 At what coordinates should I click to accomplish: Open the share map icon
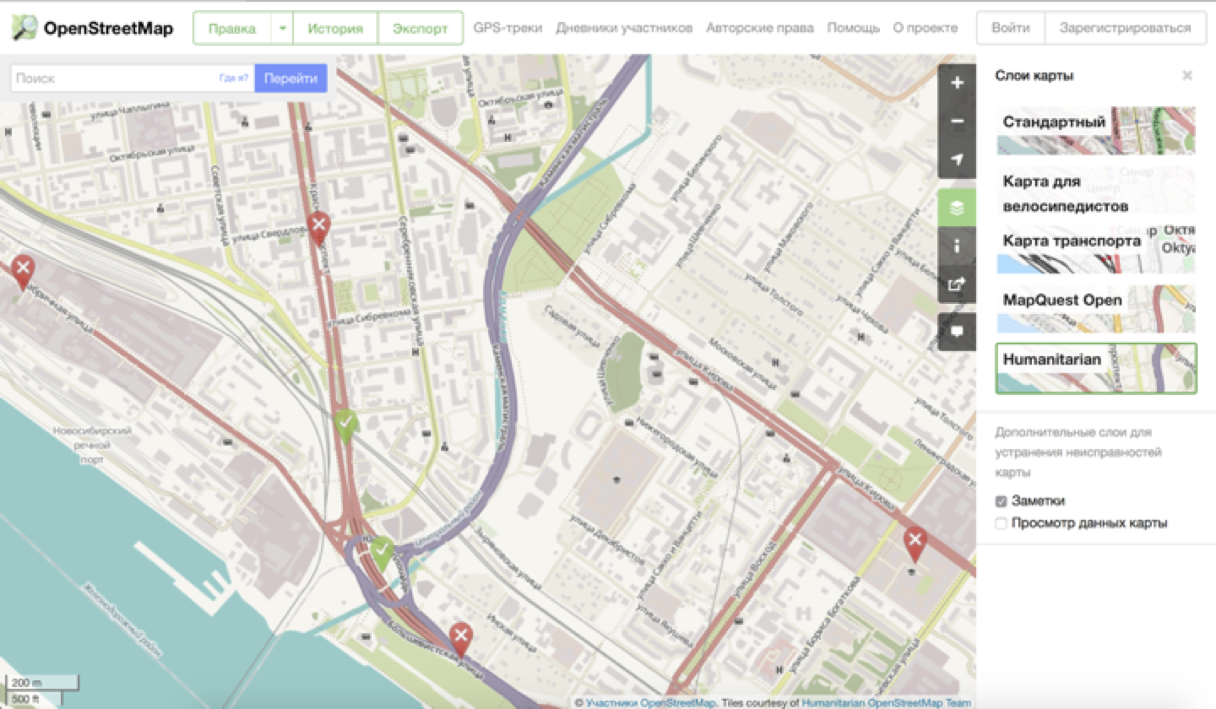tap(957, 284)
